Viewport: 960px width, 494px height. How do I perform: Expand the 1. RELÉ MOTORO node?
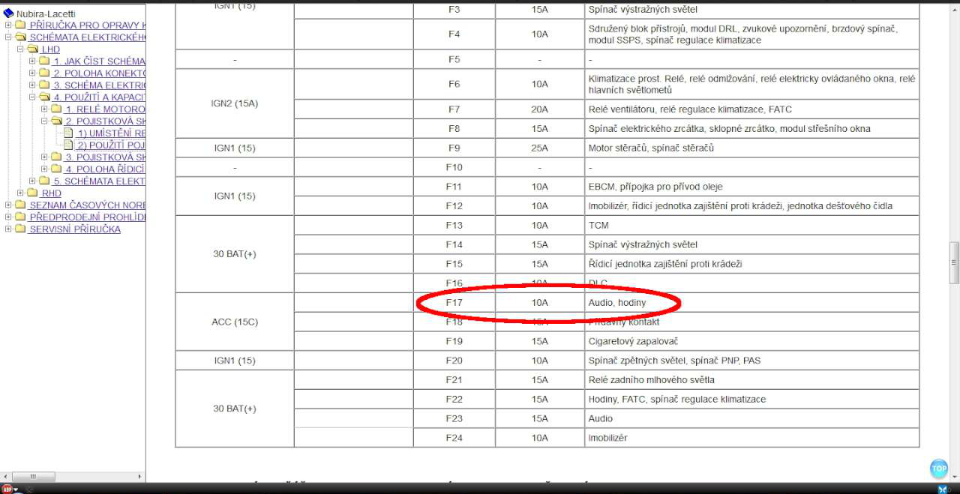(x=44, y=109)
